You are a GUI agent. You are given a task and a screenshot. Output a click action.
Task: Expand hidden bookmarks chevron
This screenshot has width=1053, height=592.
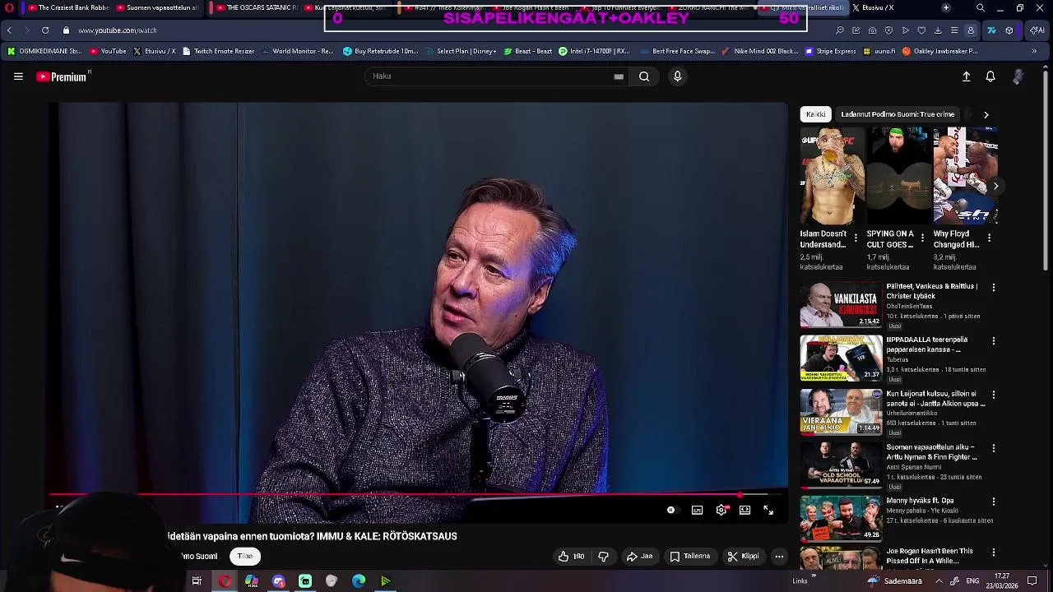tap(1034, 51)
